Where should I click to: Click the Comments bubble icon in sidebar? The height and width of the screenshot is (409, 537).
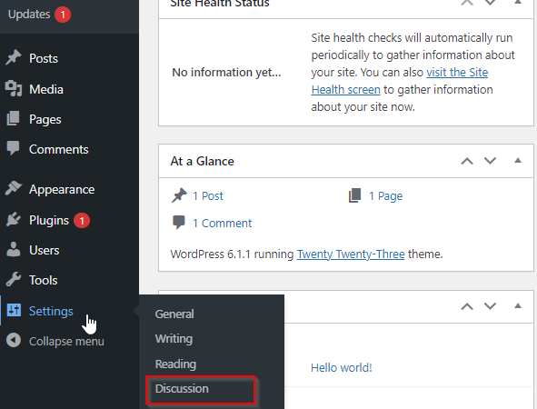click(x=14, y=148)
